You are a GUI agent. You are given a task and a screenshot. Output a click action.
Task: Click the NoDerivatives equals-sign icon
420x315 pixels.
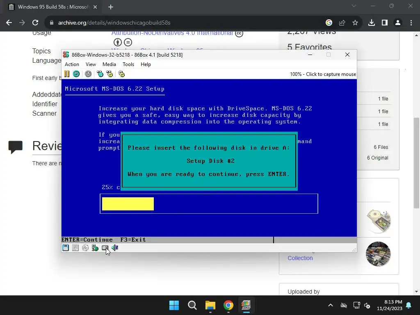pos(128,42)
